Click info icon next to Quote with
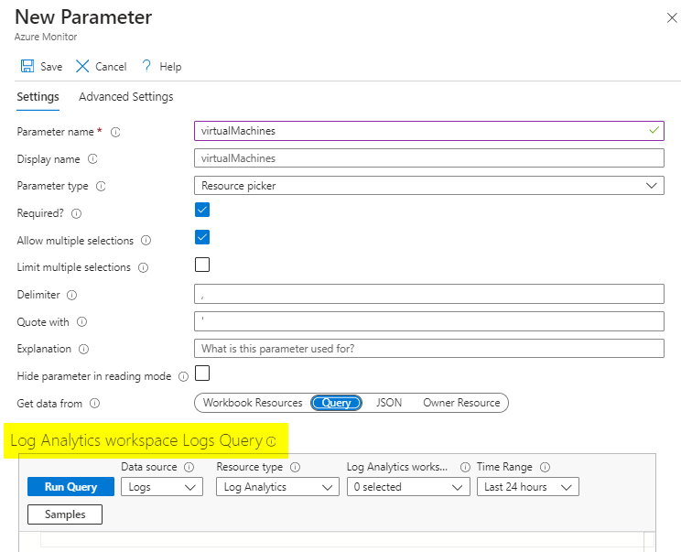Image resolution: width=681 pixels, height=552 pixels. (81, 322)
